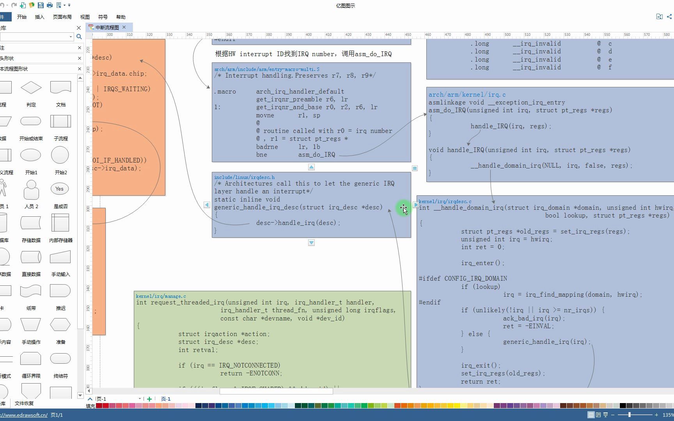
Task: Open the edrawsoft.cn website link
Action: [24, 415]
